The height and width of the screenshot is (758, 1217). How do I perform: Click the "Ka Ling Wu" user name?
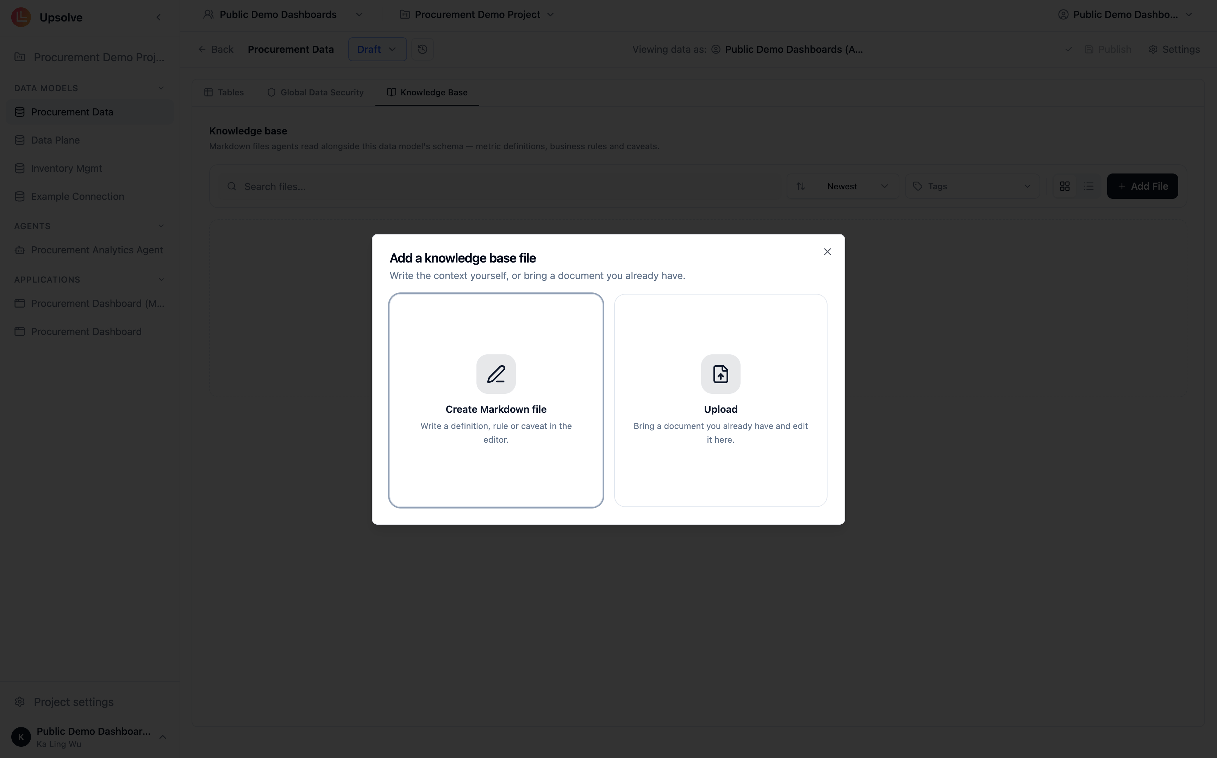pyautogui.click(x=59, y=745)
